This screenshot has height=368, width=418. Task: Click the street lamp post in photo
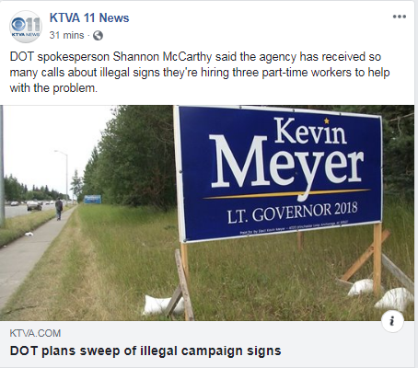[65, 173]
